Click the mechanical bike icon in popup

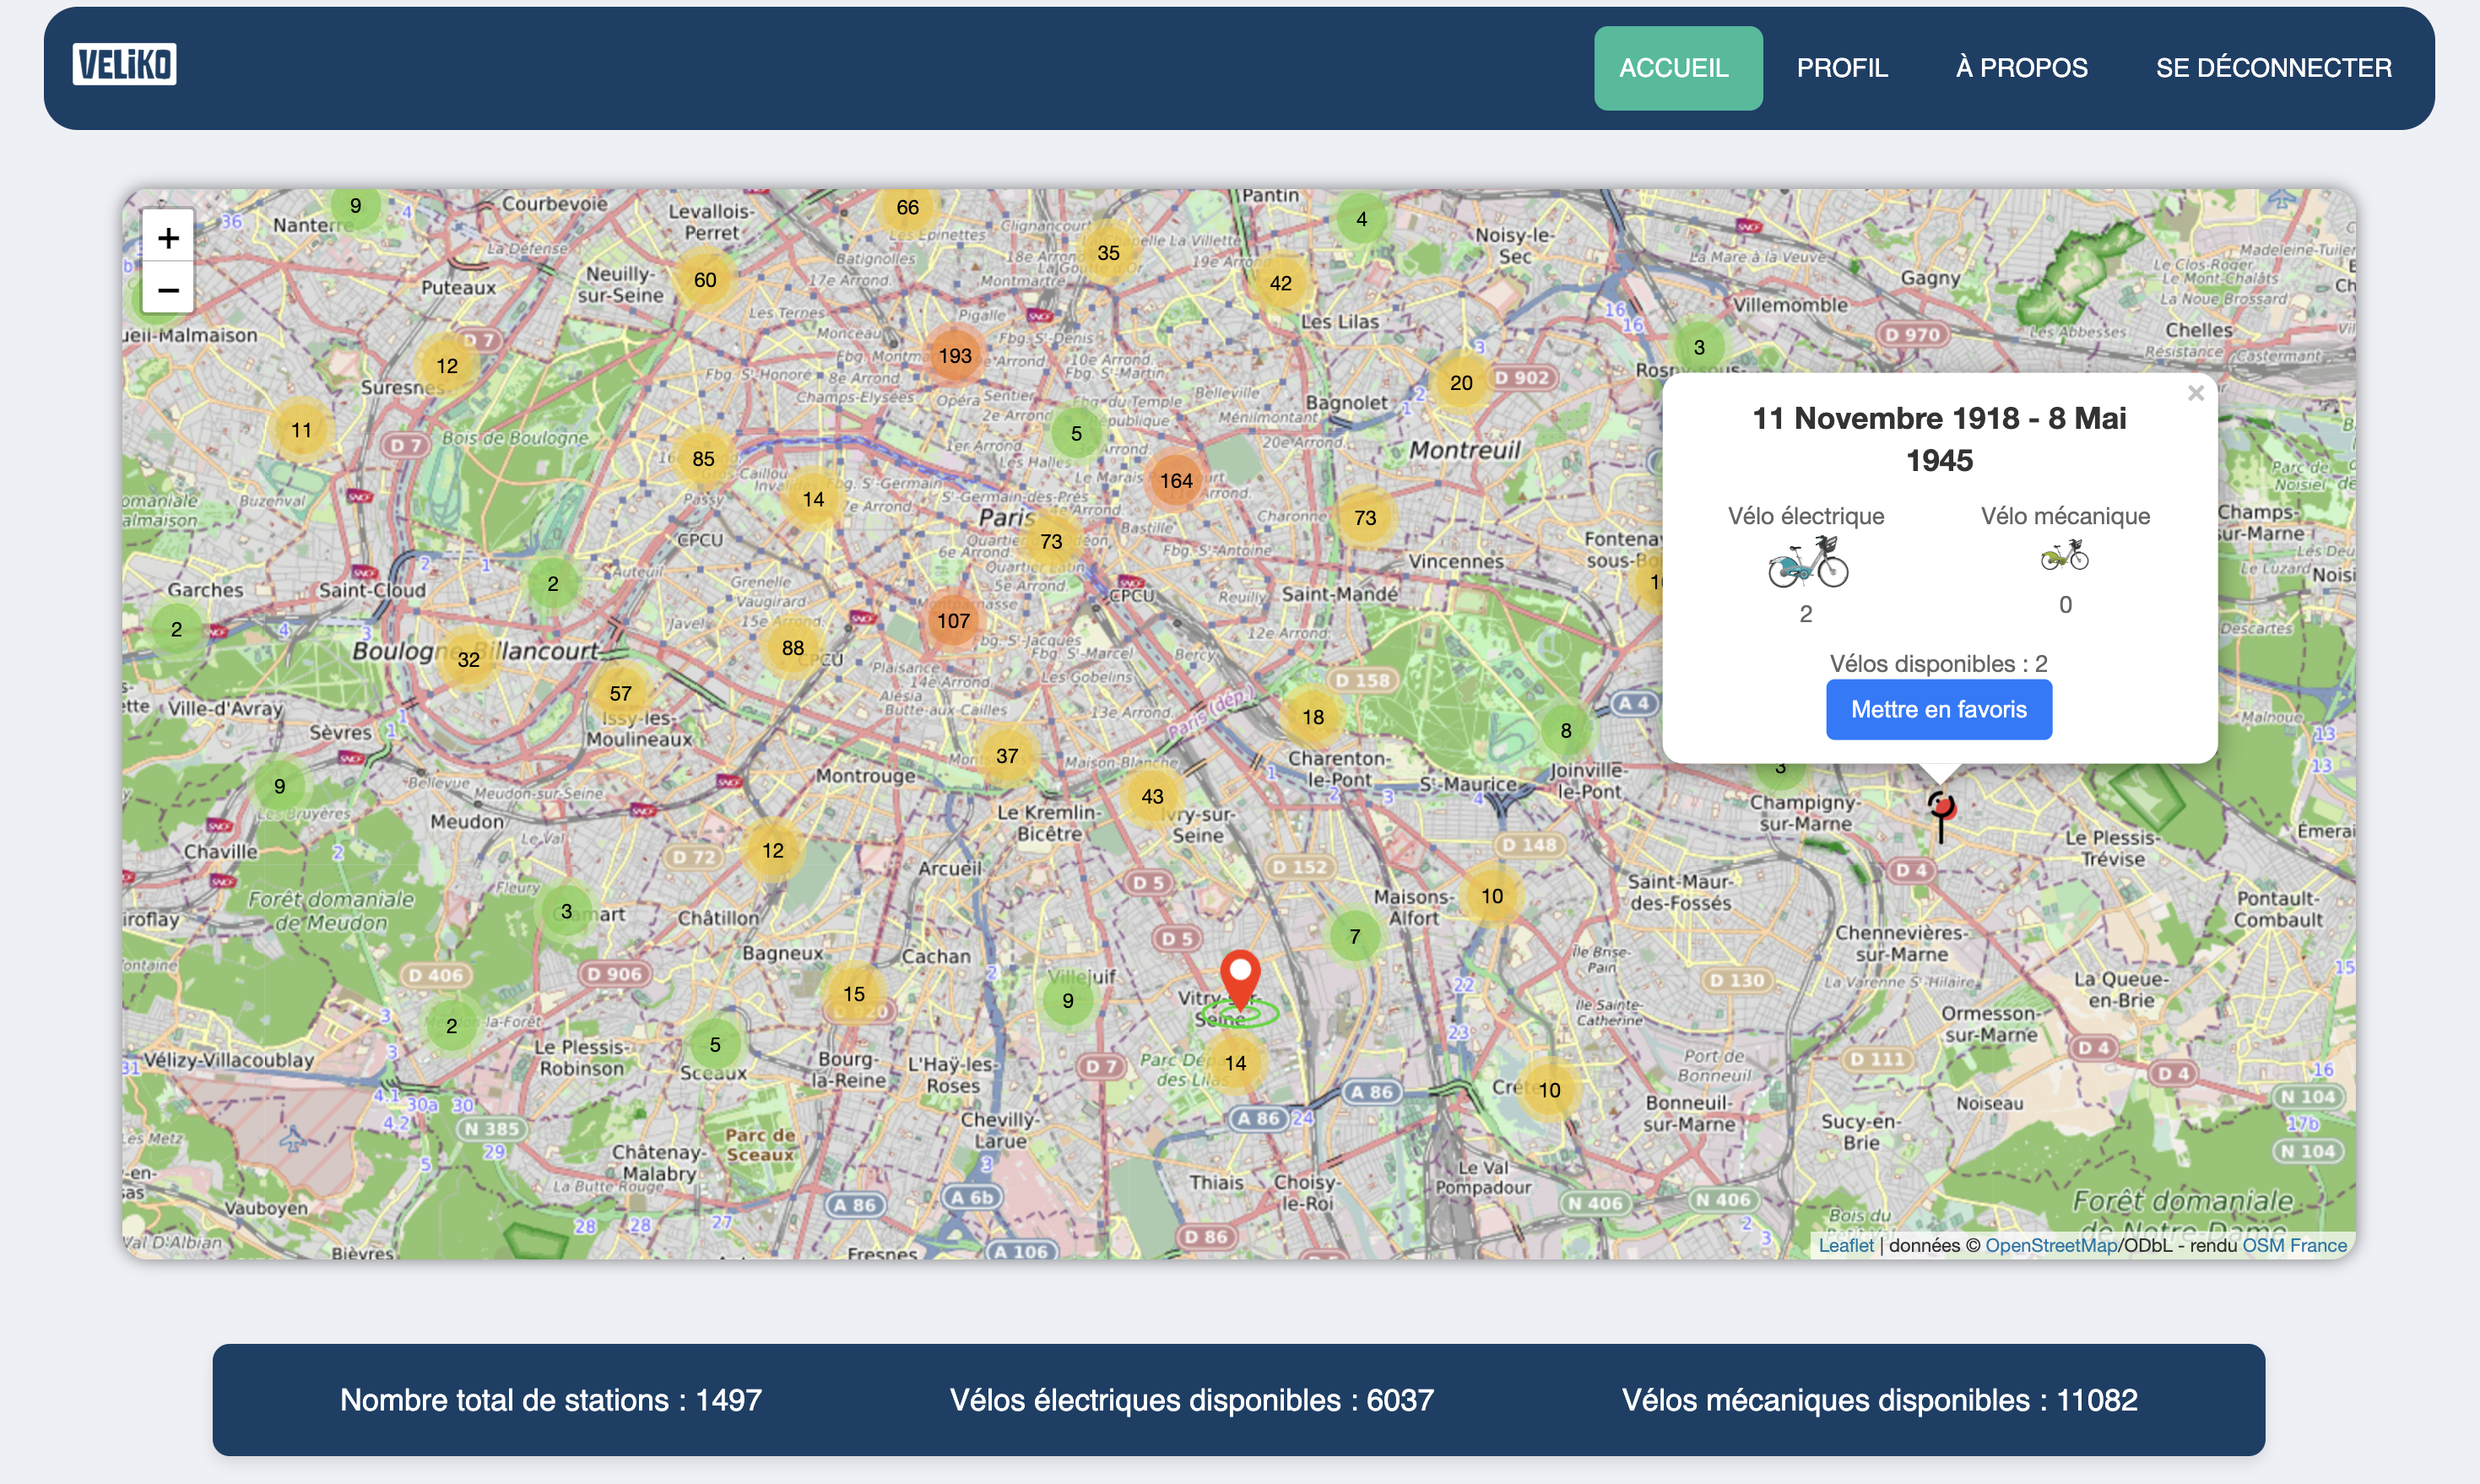click(x=2065, y=555)
